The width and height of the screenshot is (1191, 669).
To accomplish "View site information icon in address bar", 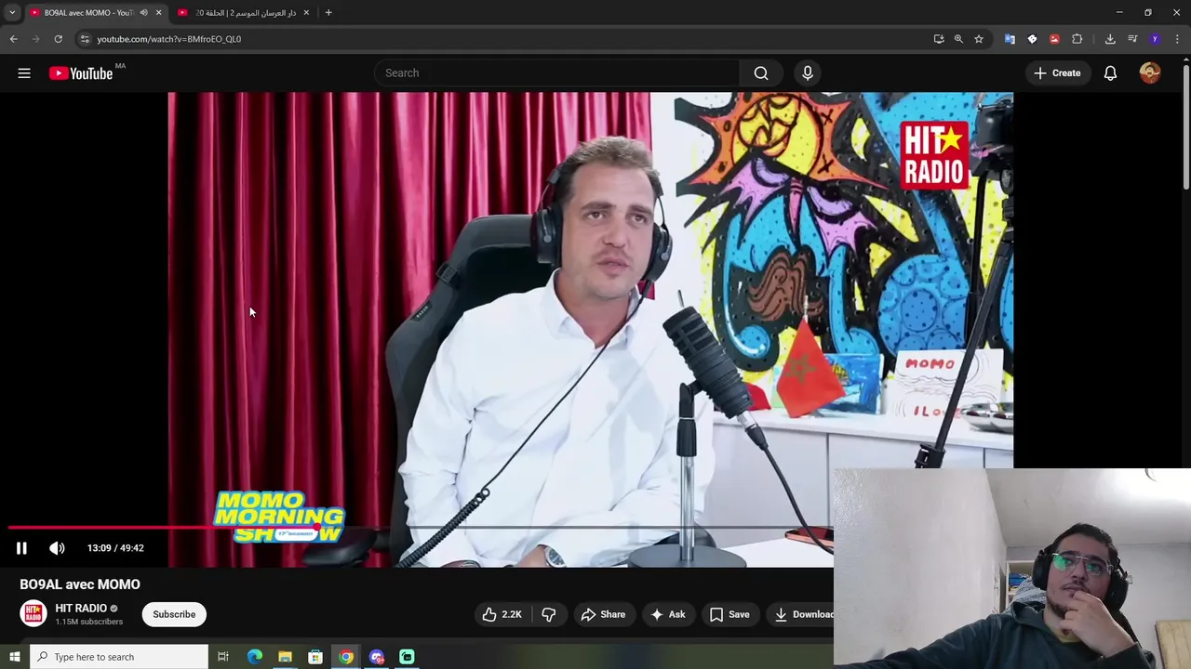I will point(85,39).
